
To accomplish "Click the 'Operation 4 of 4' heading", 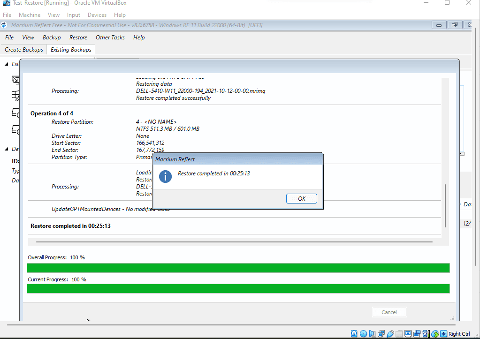I will (52, 113).
